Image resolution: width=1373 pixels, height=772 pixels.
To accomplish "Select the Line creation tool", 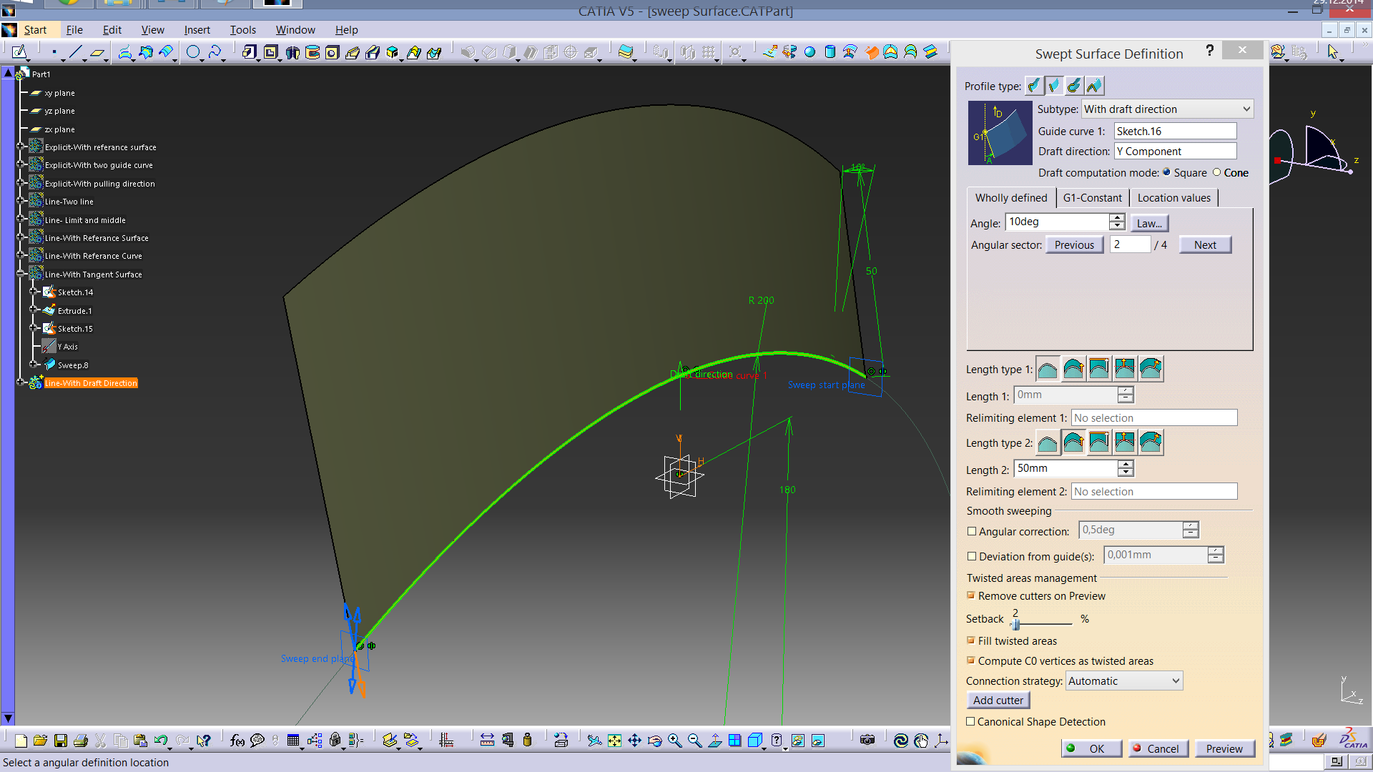I will pos(76,52).
